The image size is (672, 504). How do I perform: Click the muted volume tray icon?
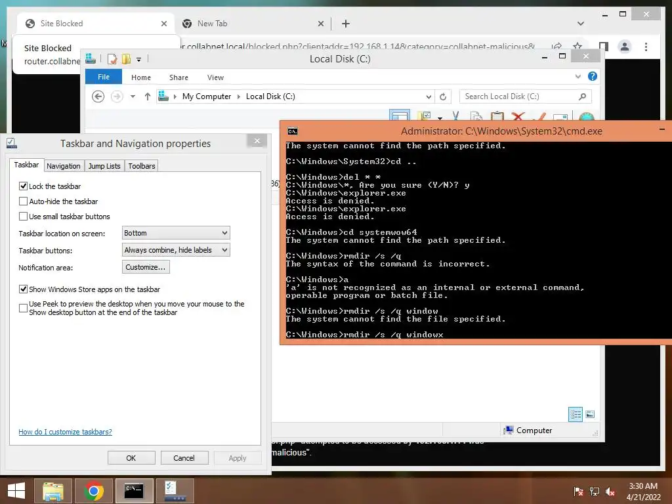click(x=610, y=492)
